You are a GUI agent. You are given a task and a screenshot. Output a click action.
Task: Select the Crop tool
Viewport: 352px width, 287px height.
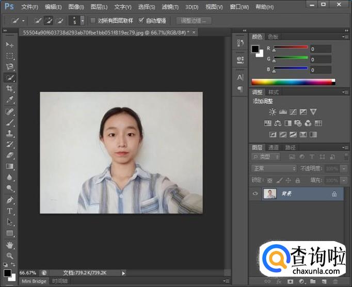[10, 89]
